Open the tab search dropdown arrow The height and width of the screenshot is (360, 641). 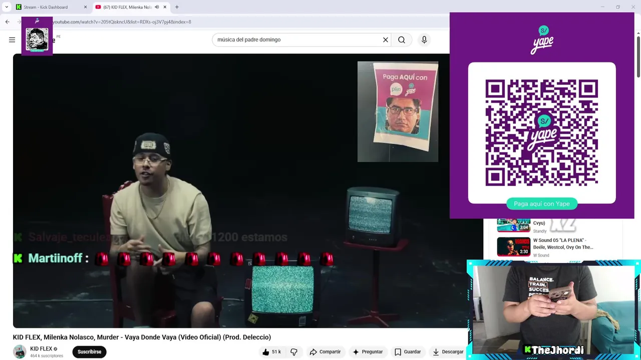pyautogui.click(x=6, y=7)
